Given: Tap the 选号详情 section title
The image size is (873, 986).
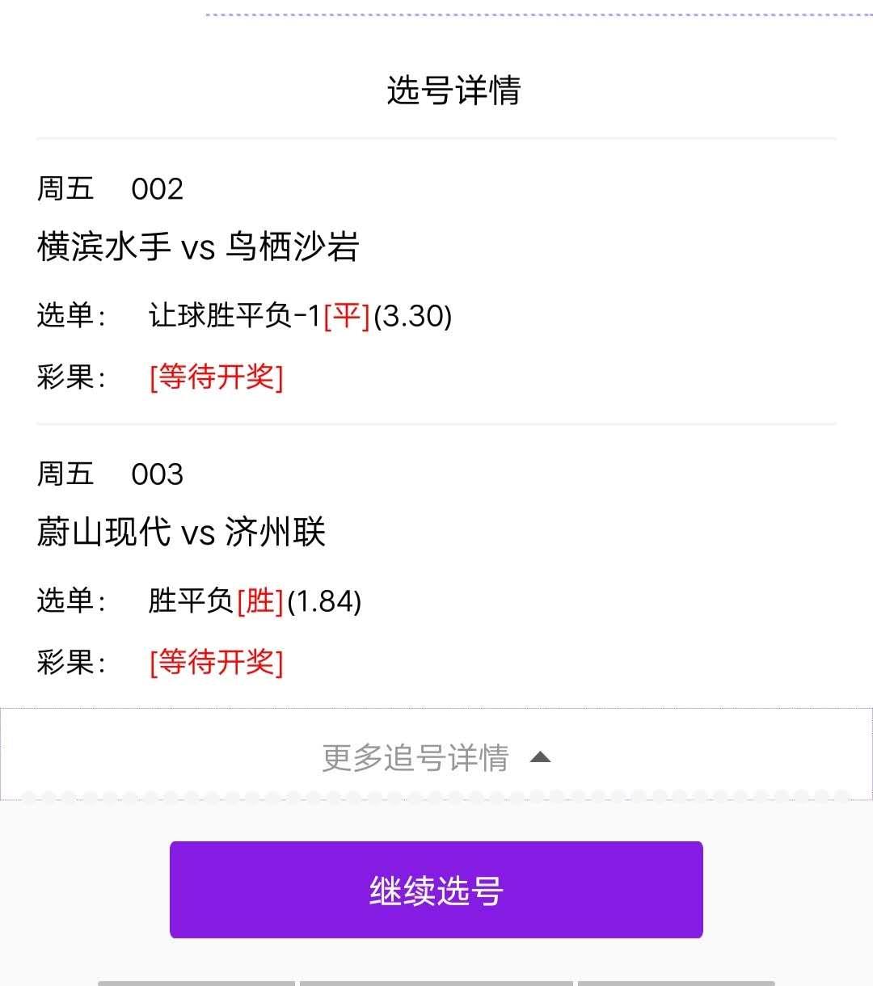Looking at the screenshot, I should [x=453, y=90].
